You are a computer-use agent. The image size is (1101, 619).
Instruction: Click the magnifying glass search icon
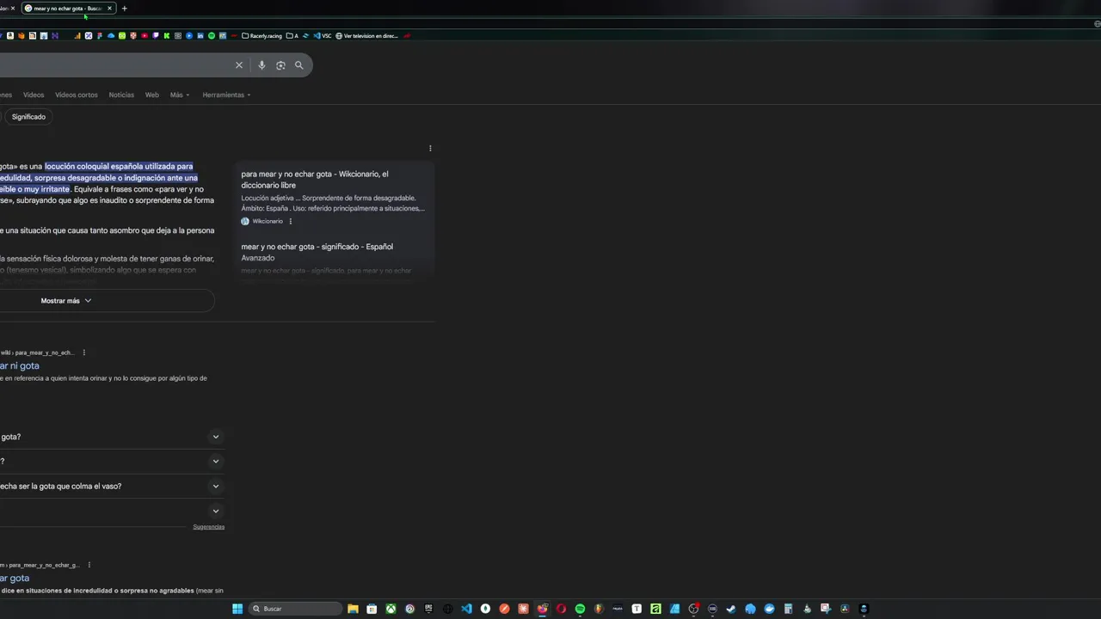(298, 65)
